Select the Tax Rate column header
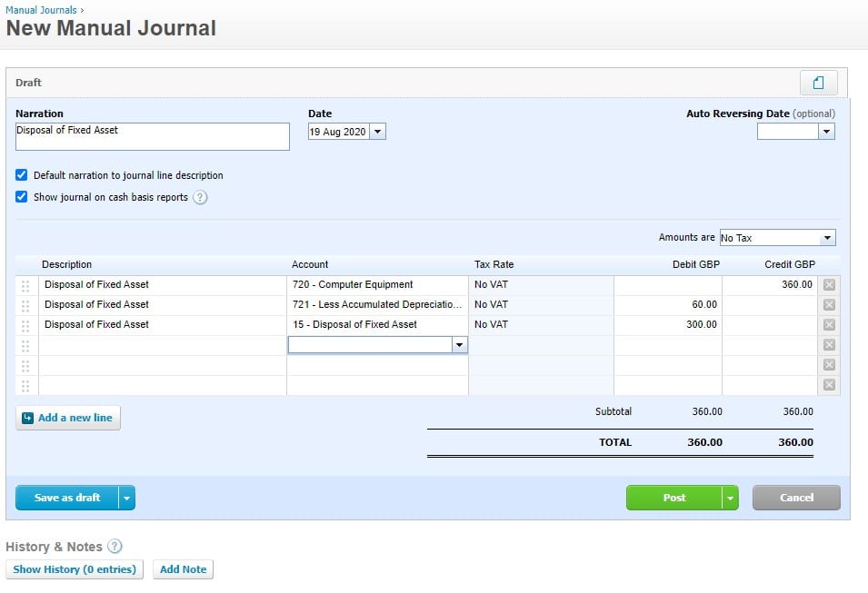The width and height of the screenshot is (868, 593). click(494, 264)
